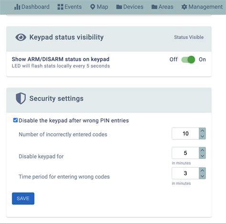Click the Devices folder icon
The height and width of the screenshot is (223, 226).
pyautogui.click(x=119, y=7)
